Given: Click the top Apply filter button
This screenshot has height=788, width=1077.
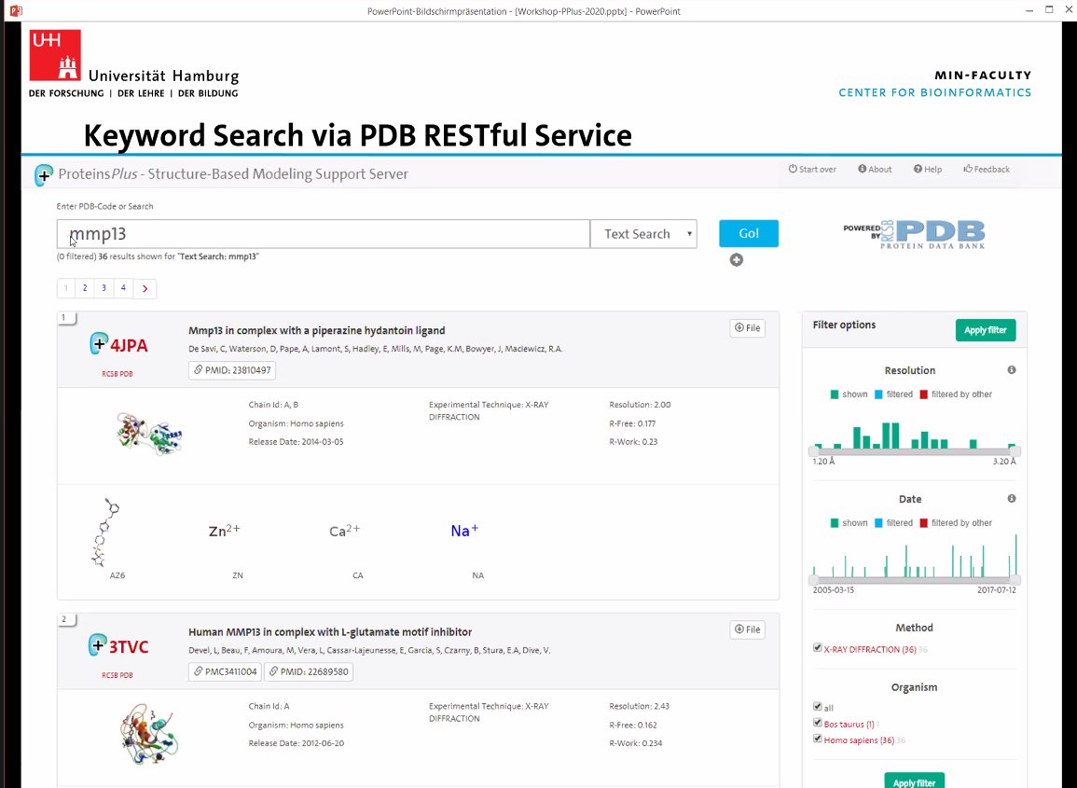Looking at the screenshot, I should coord(986,330).
